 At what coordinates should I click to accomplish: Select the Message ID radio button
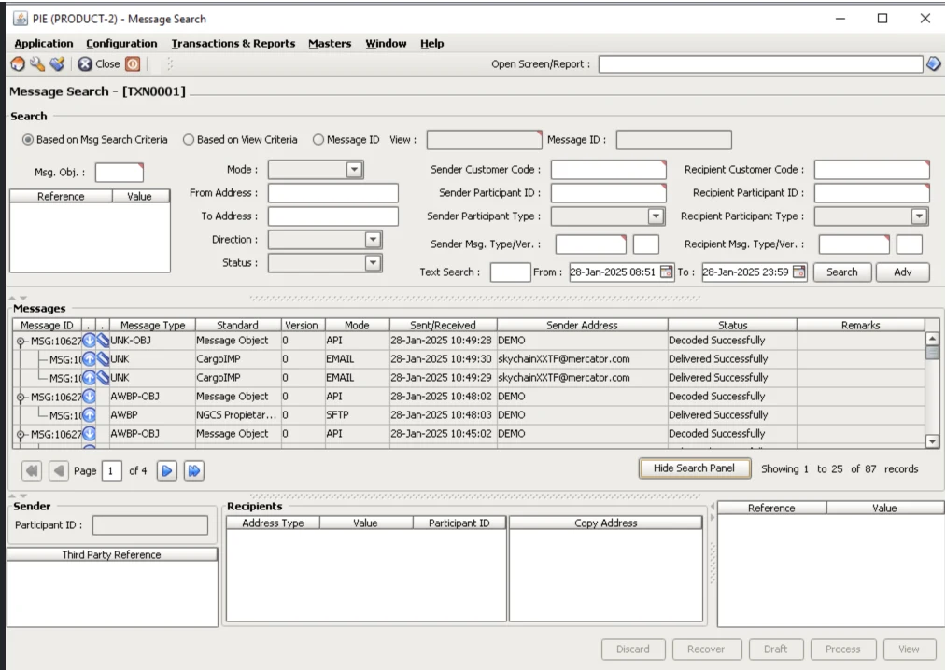(x=318, y=139)
